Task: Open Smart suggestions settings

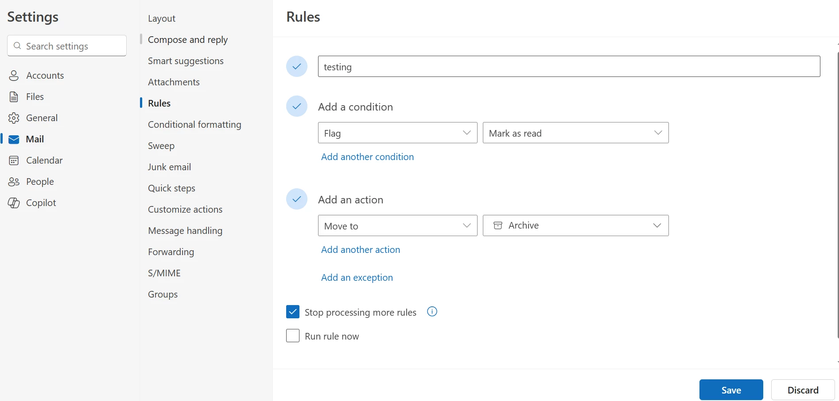Action: [186, 61]
